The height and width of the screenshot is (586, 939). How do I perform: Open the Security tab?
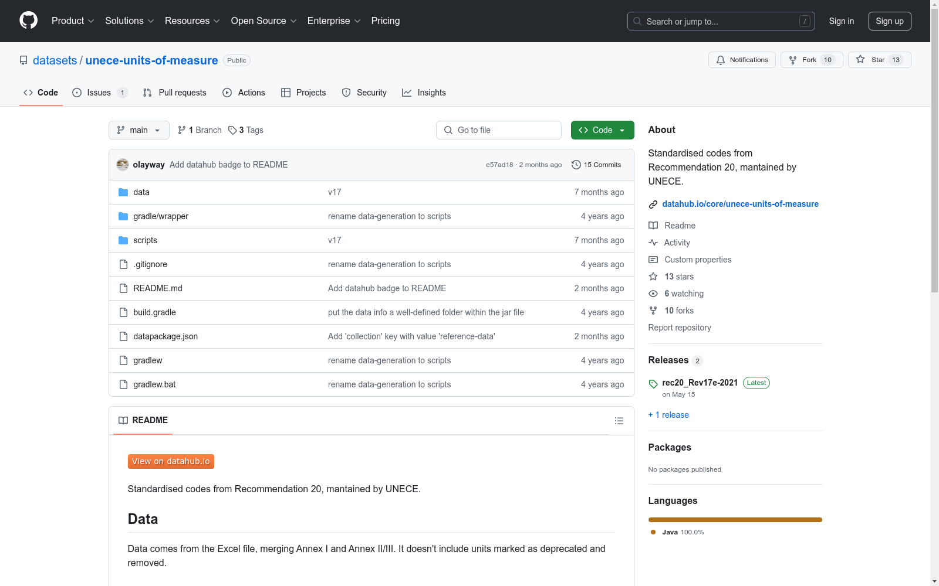(x=364, y=93)
